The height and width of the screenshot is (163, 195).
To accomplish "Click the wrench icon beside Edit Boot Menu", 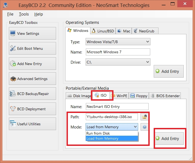I will [x=13, y=48].
